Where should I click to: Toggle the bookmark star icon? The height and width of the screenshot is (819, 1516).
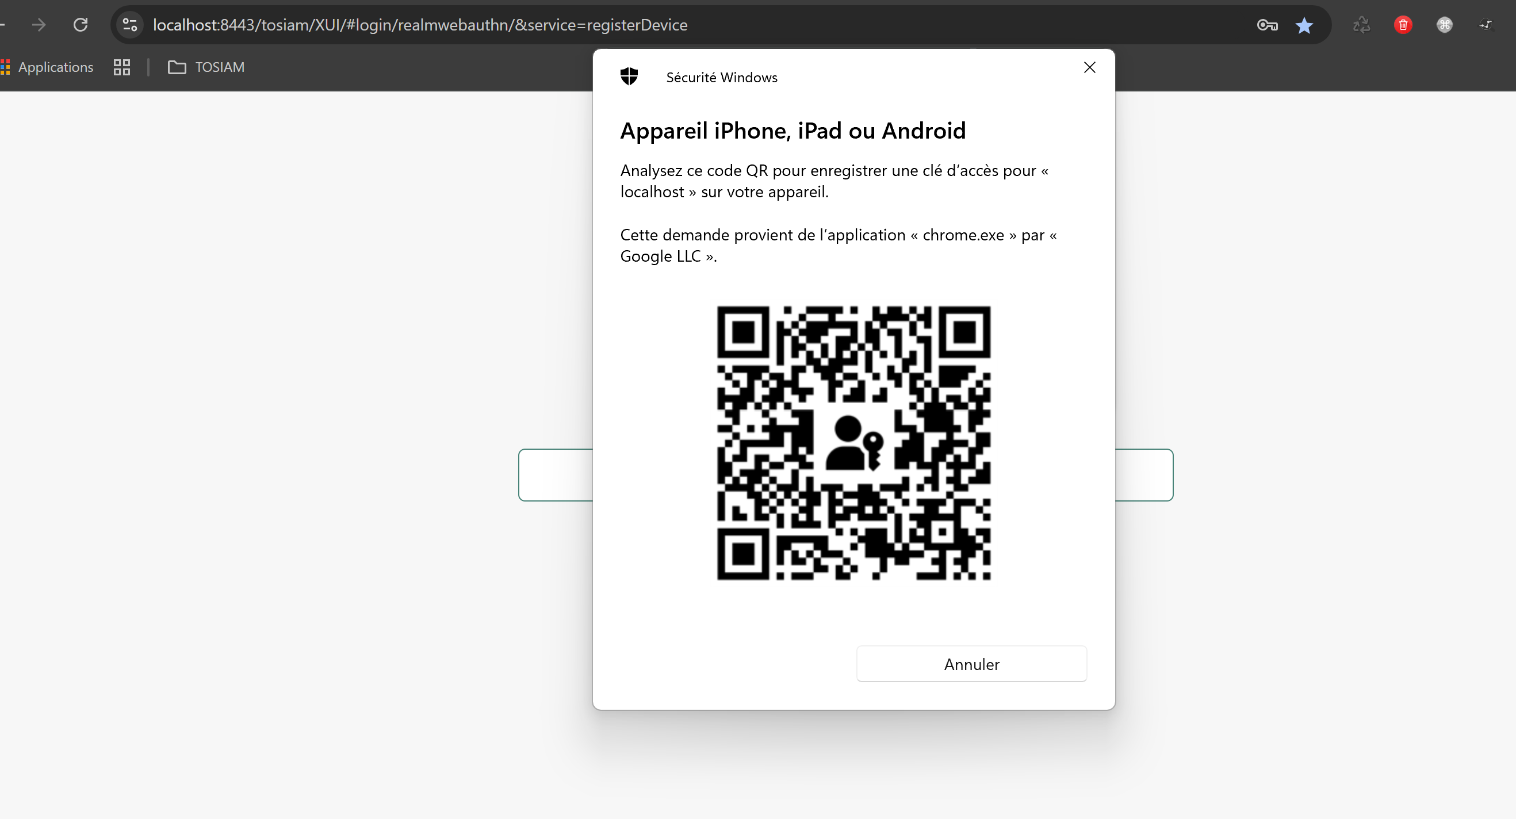(1304, 25)
